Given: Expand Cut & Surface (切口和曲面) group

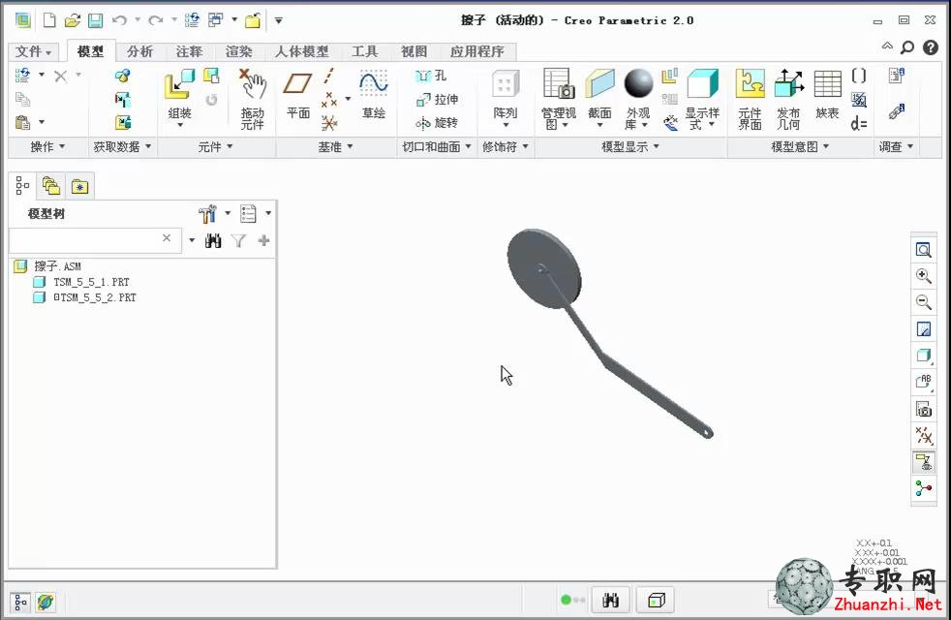Looking at the screenshot, I should click(x=438, y=147).
